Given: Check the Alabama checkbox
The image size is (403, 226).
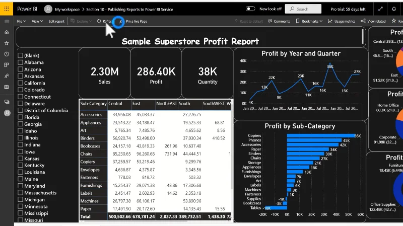Looking at the screenshot, I should 20,62.
